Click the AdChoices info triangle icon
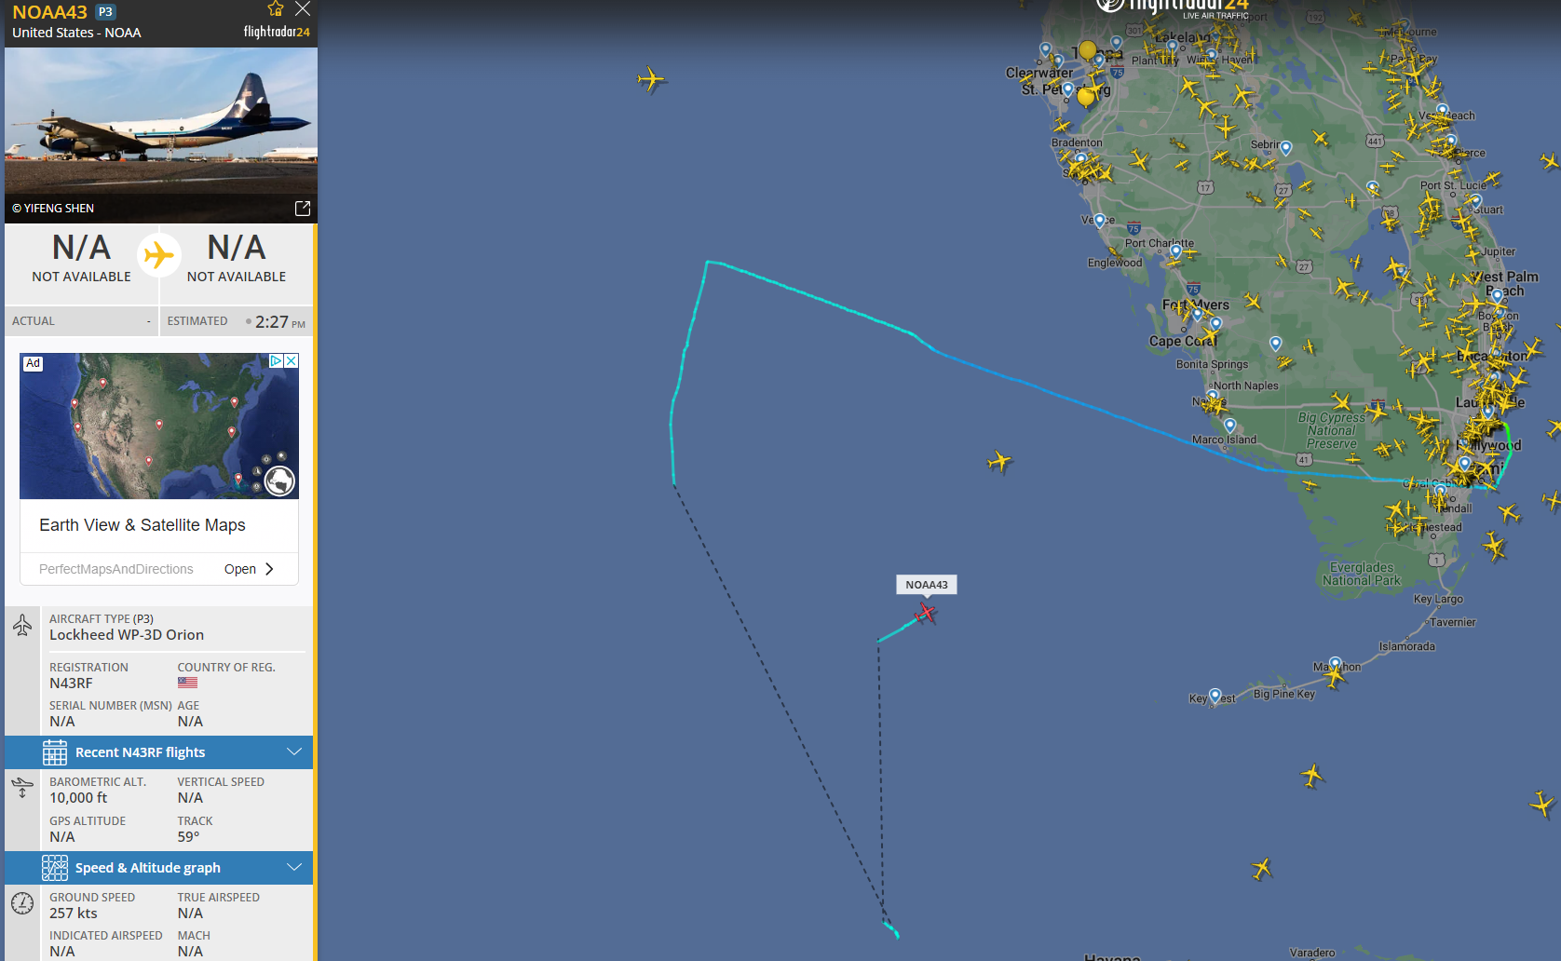 point(277,361)
